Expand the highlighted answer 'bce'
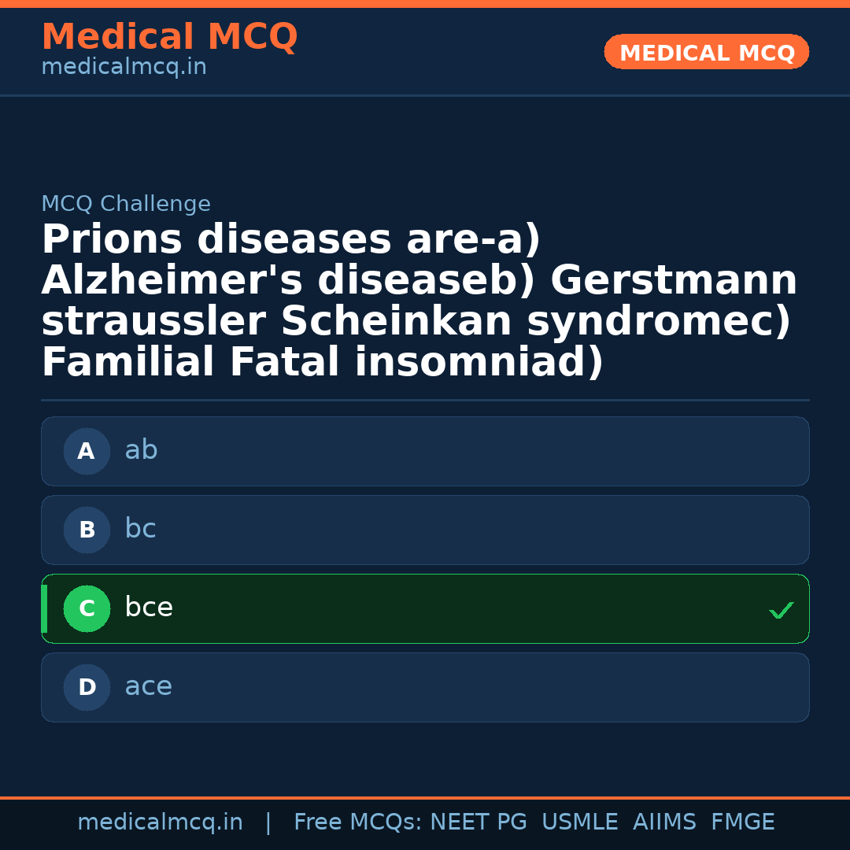 point(425,608)
